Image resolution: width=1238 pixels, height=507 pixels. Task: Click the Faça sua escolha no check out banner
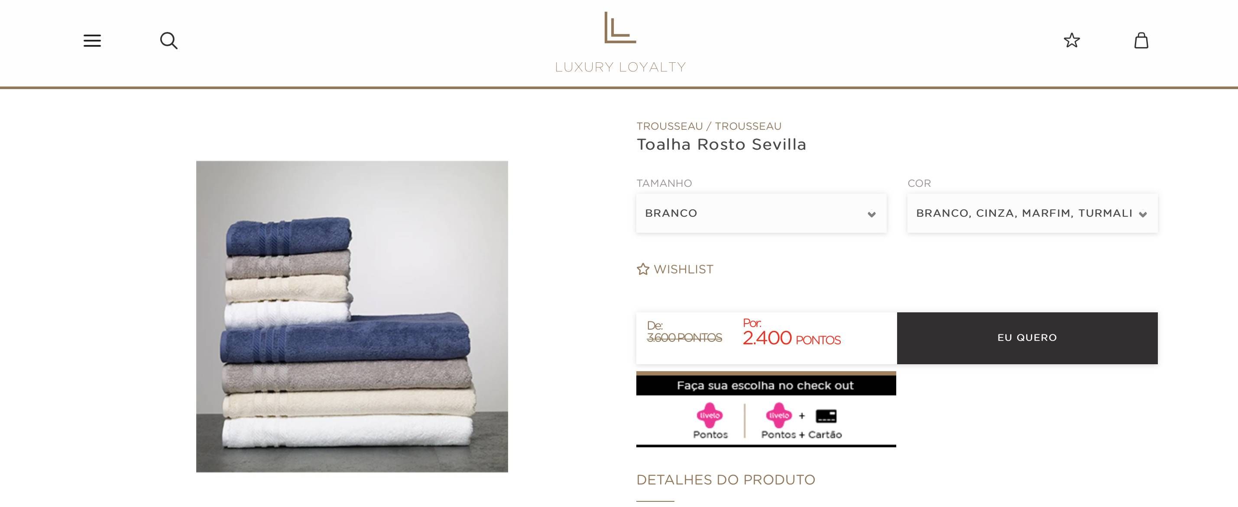pyautogui.click(x=766, y=385)
